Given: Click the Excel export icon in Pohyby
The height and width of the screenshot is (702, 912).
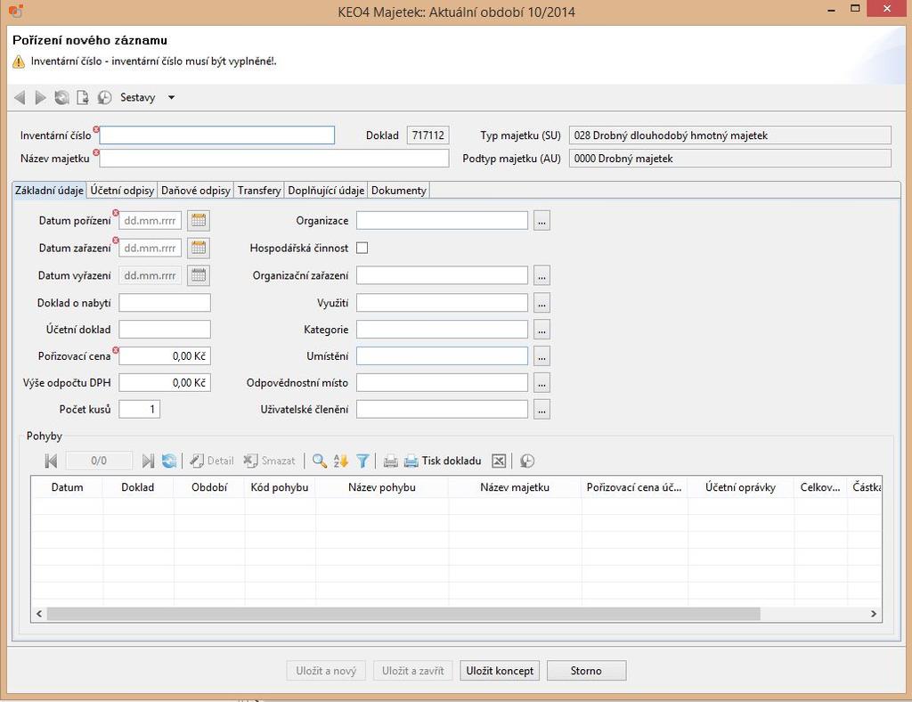Looking at the screenshot, I should [499, 461].
